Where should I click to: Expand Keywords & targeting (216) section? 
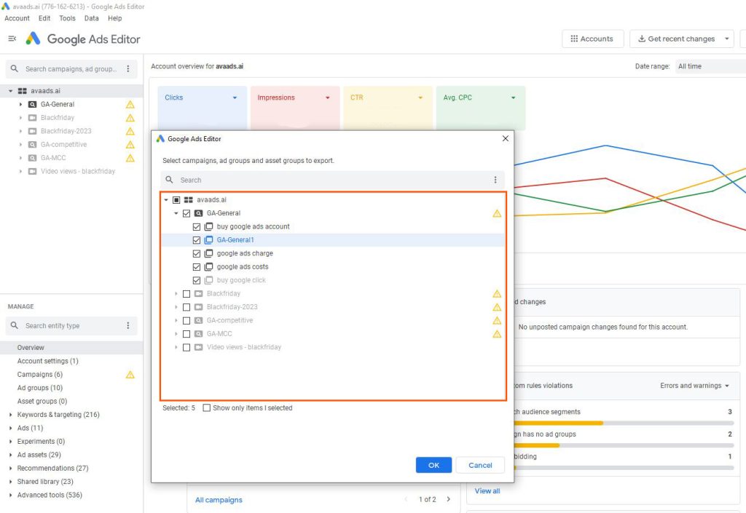click(10, 415)
